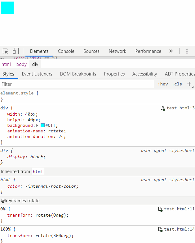Edit the animation-name value rotate
Screen dimensions: 195x243
(x=56, y=131)
